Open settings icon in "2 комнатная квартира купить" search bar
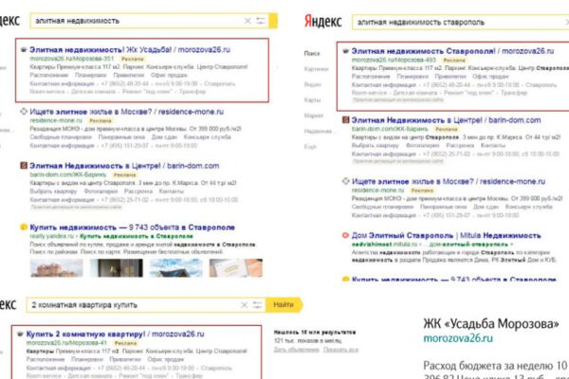This screenshot has width=569, height=379. (257, 305)
